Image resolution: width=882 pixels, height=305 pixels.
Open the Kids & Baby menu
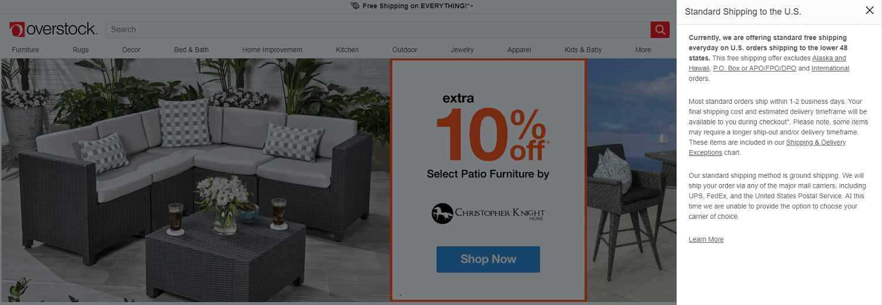pos(583,50)
